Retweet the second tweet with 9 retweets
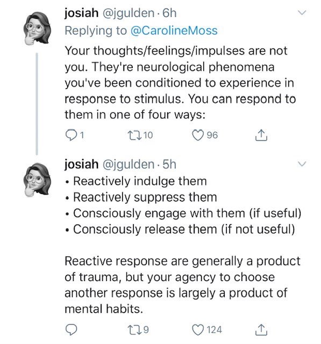321x344 pixels. pyautogui.click(x=133, y=329)
